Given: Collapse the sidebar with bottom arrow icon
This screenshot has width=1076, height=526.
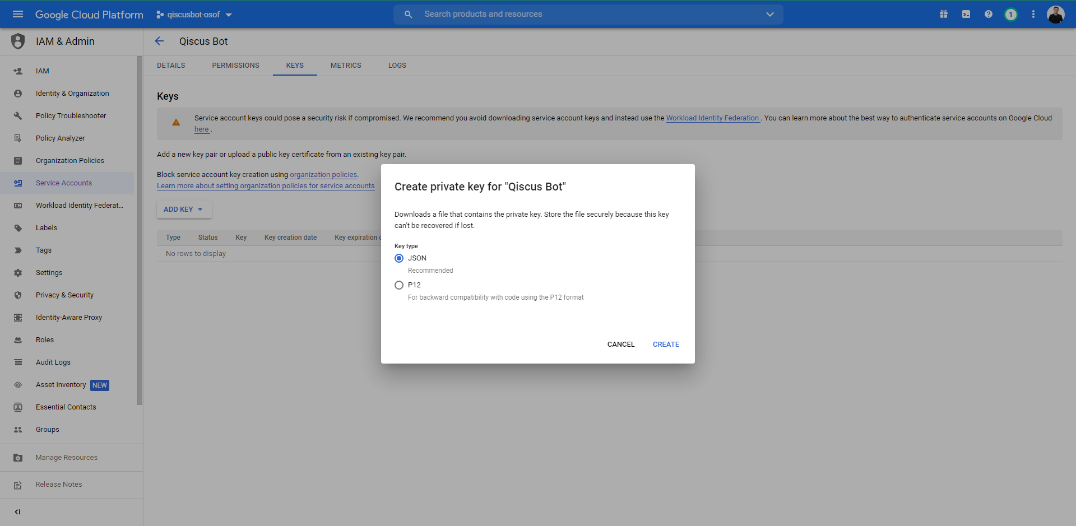Looking at the screenshot, I should tap(17, 511).
